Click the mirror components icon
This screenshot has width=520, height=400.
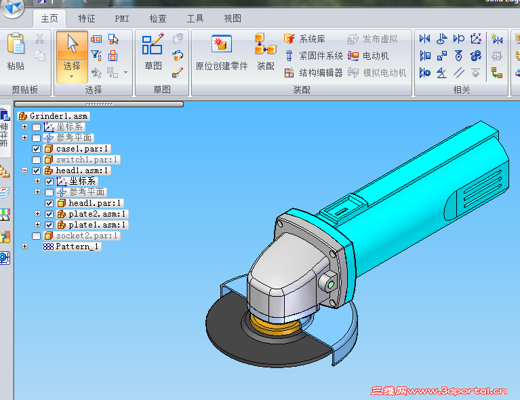tap(497, 39)
